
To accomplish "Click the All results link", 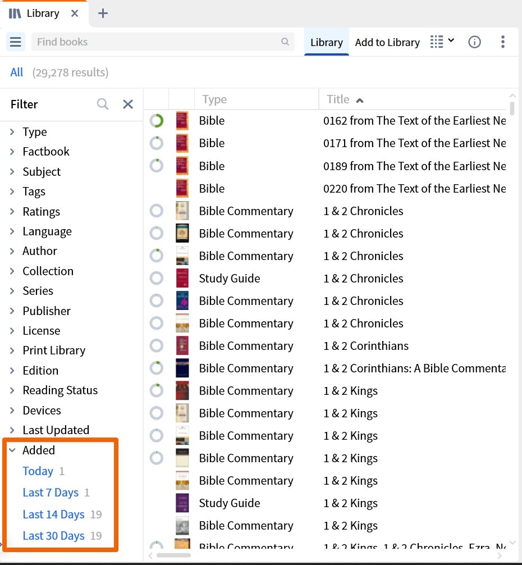I will 16,72.
